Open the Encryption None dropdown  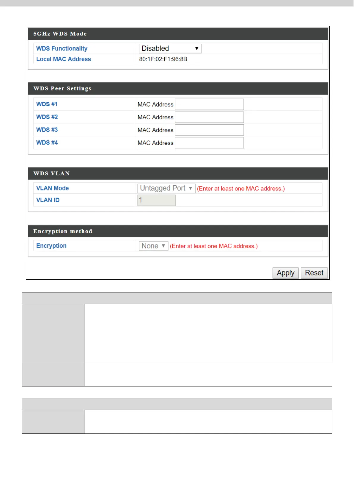coord(154,246)
